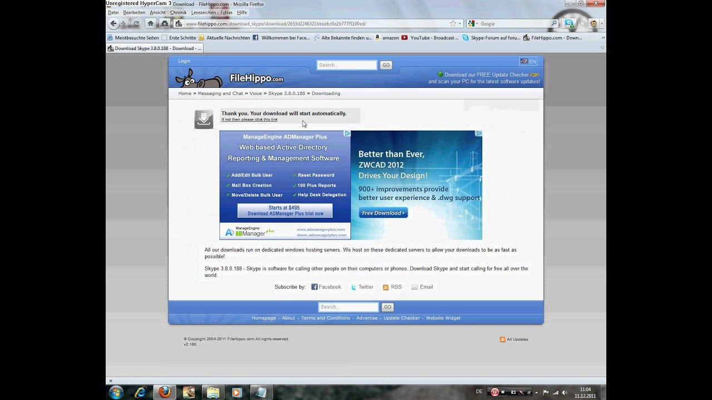Expand the bookmarks bar overflow chevron
This screenshot has height=400, width=712.
click(x=603, y=38)
